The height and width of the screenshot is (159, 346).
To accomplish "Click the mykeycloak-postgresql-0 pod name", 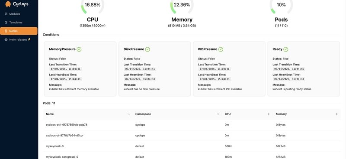I will tap(62, 157).
